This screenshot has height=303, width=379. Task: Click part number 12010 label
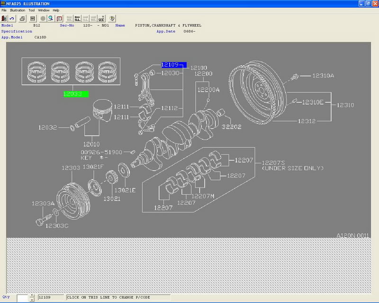tap(91, 144)
